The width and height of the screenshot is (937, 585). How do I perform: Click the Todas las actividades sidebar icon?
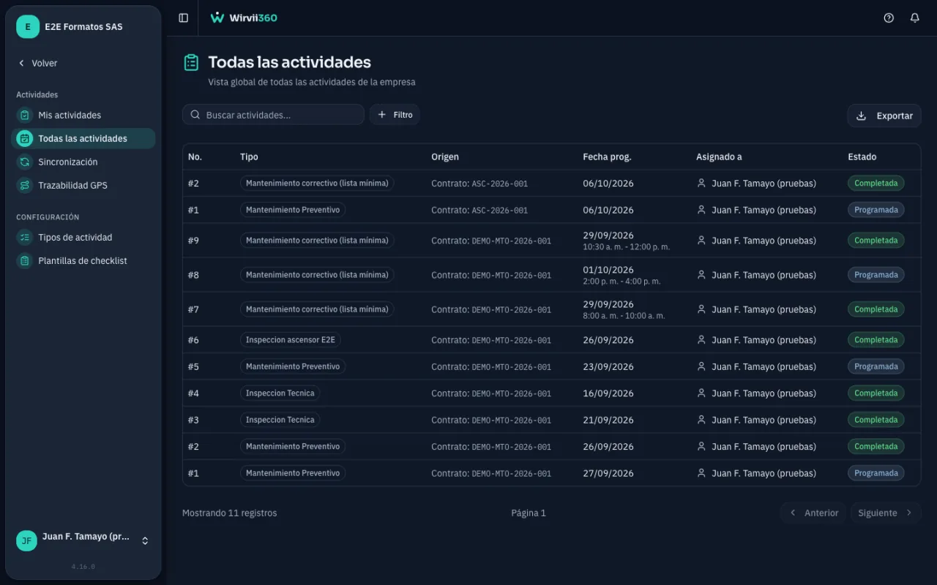point(25,138)
